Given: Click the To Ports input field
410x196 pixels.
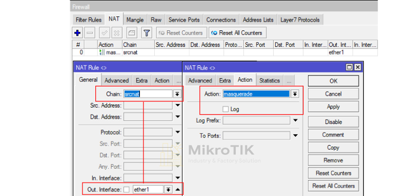Looking at the screenshot, I should point(256,136).
